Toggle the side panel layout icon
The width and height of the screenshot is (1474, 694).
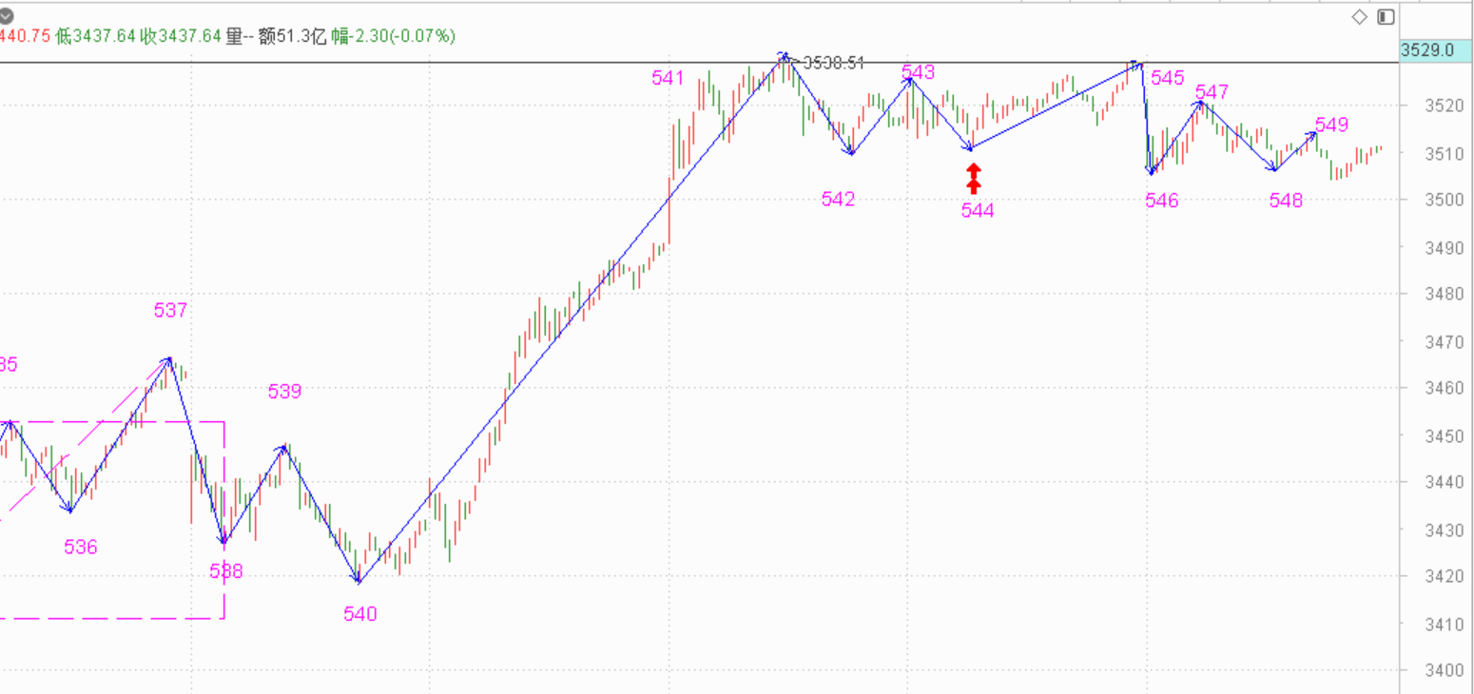click(x=1386, y=16)
